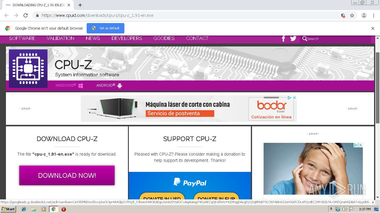The width and height of the screenshot is (380, 213).
Task: Open Internet Explorer from the taskbar
Action: tap(24, 209)
